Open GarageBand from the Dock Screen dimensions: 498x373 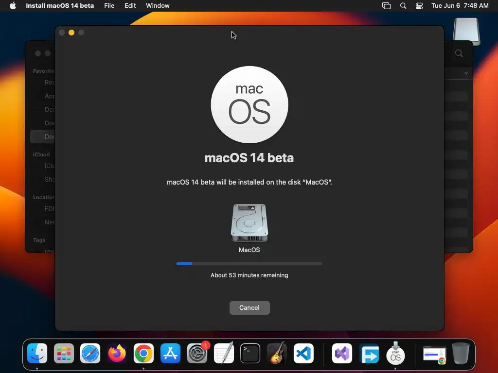[x=277, y=353]
